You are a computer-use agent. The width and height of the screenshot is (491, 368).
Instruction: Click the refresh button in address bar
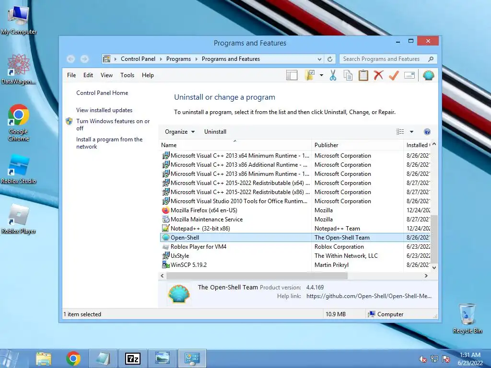[330, 59]
